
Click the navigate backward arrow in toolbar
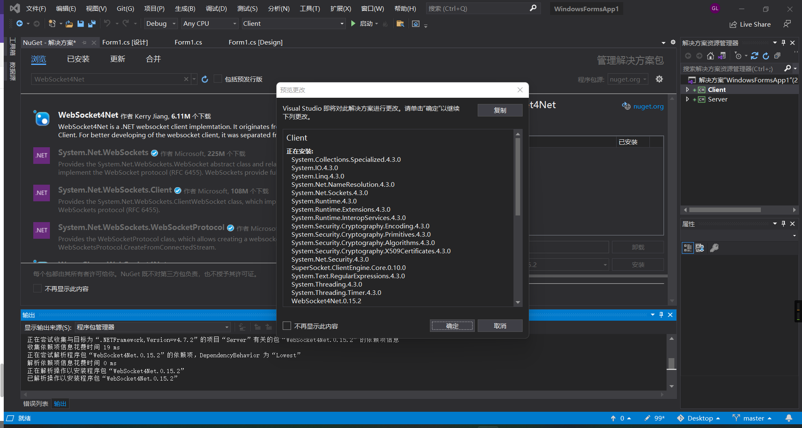20,24
